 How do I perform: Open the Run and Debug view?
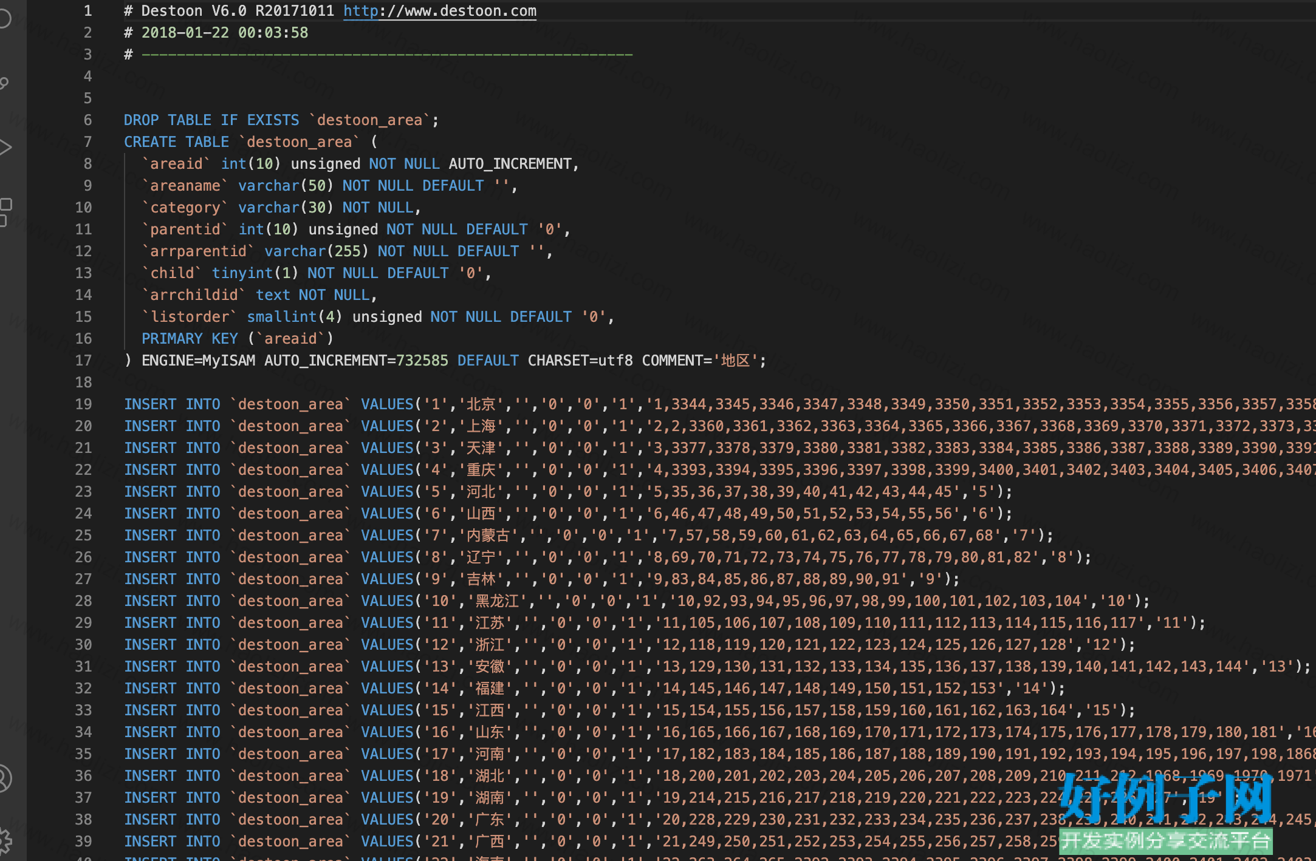coord(5,147)
